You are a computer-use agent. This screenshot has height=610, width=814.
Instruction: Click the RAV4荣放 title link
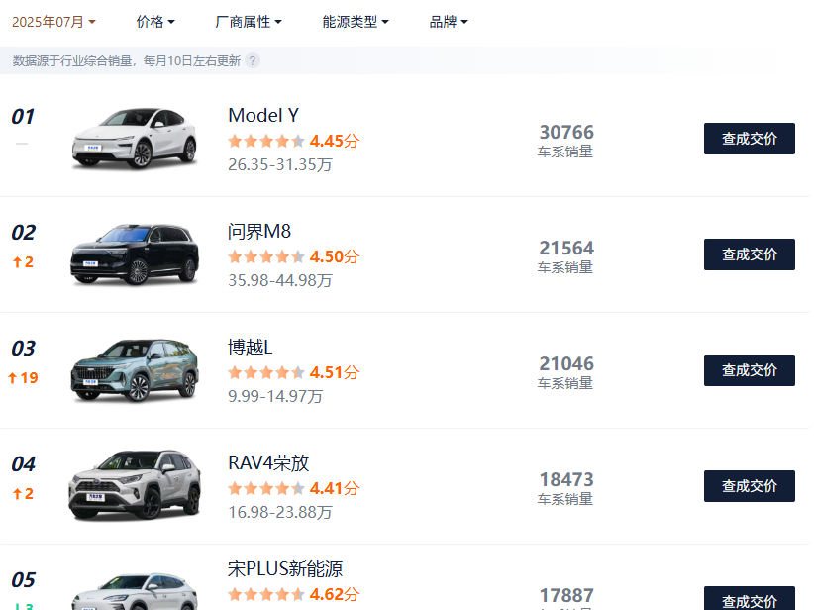point(268,462)
